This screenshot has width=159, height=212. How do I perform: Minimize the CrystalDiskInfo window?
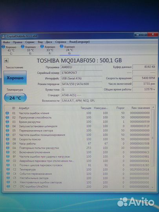[137, 35]
